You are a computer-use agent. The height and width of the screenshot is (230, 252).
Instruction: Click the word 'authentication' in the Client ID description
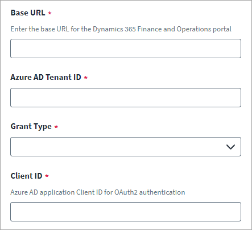(x=162, y=192)
